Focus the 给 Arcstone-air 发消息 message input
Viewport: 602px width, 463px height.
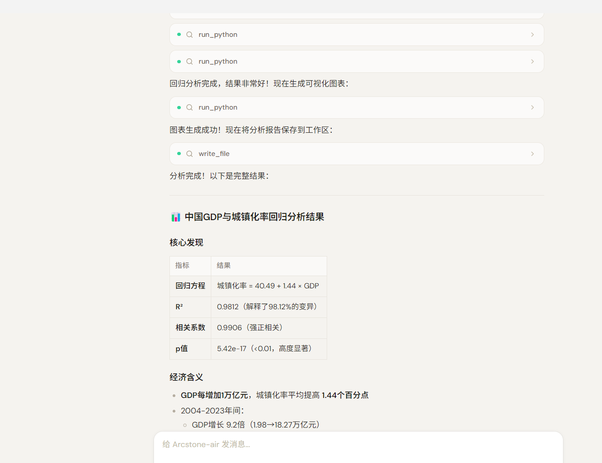(x=358, y=444)
